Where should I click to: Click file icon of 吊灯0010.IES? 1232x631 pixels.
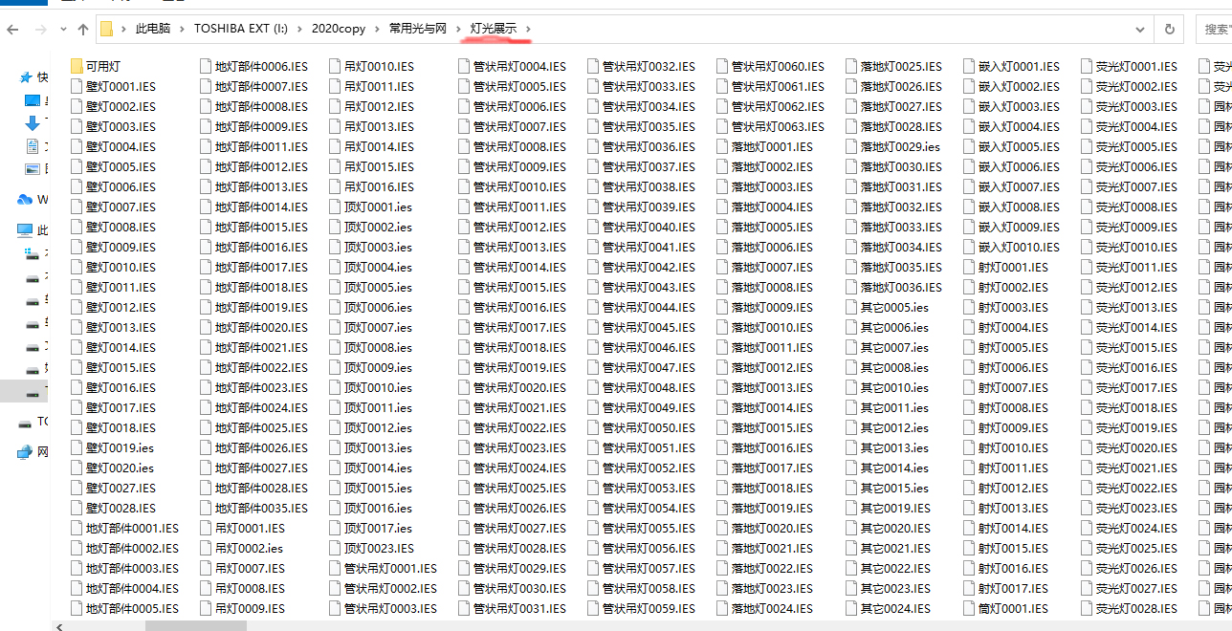click(336, 66)
